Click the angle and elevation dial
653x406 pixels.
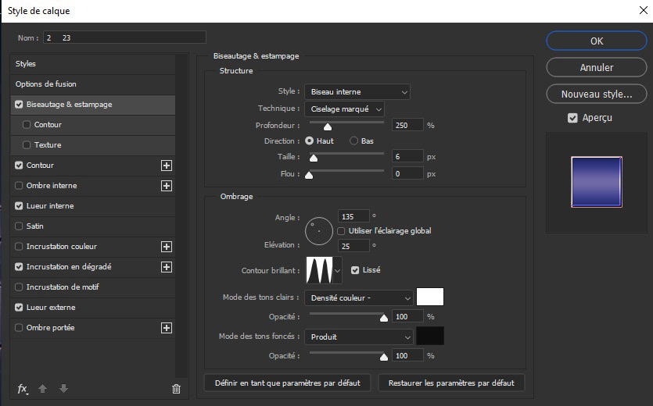pos(319,231)
